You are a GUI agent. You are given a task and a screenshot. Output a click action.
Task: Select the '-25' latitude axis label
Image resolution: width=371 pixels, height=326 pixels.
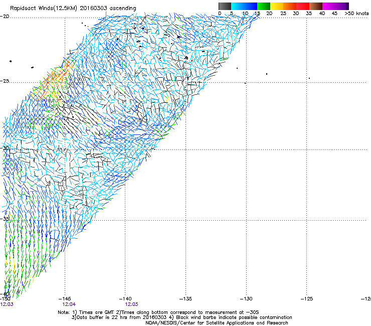coord(5,81)
